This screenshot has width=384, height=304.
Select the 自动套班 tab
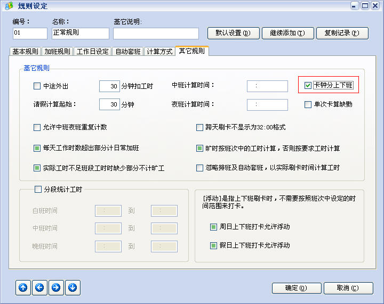[128, 52]
